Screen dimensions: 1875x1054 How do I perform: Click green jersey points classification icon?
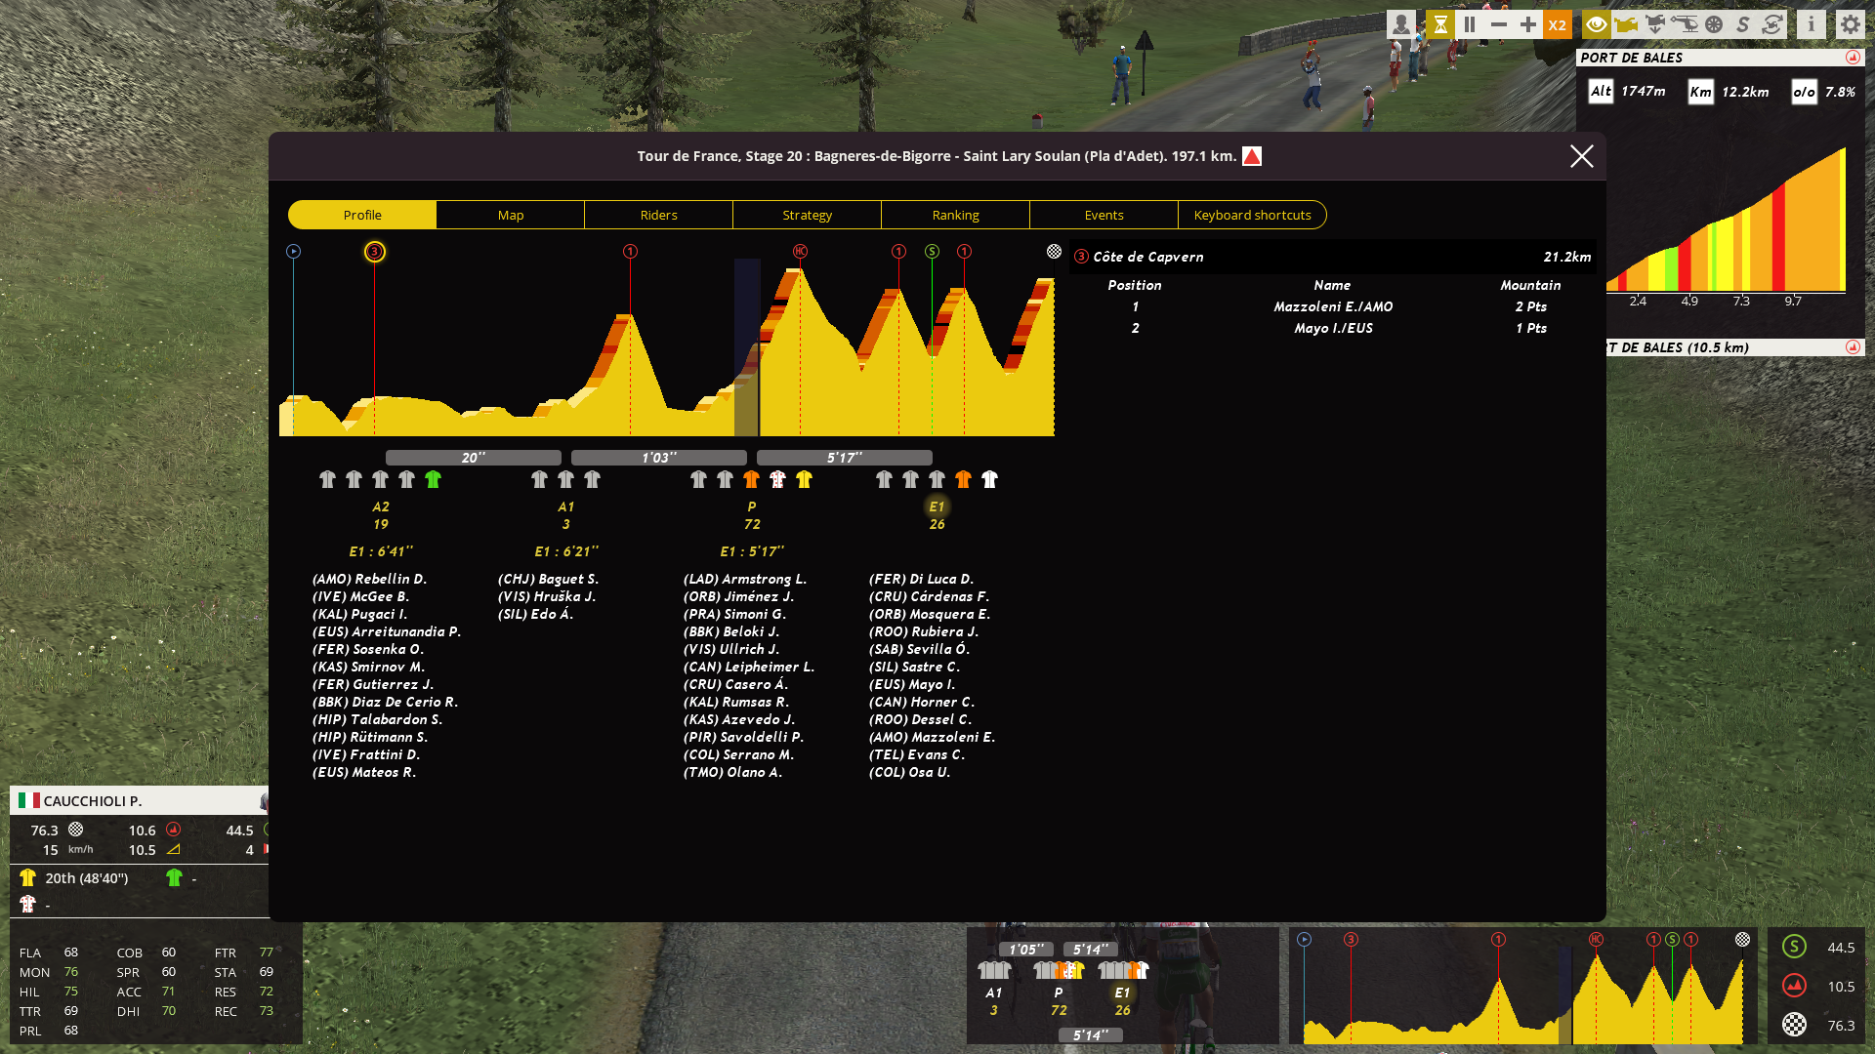pos(174,877)
